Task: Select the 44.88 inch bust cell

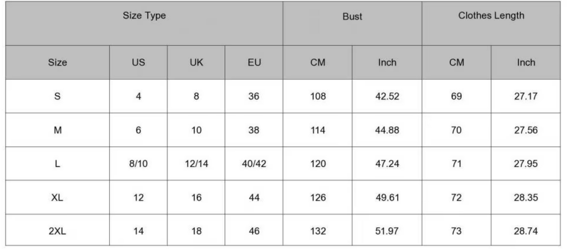Action: click(387, 130)
